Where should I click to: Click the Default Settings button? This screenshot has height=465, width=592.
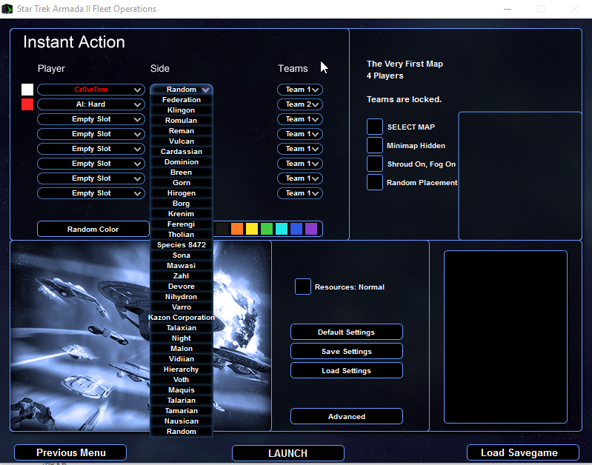347,332
